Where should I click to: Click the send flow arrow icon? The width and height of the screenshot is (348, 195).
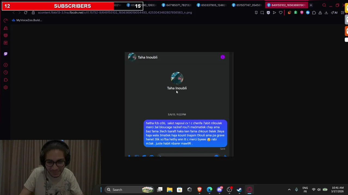274,12
